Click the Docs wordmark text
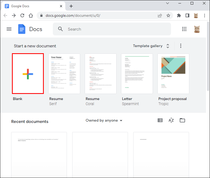This screenshot has height=178, width=210. point(36,29)
